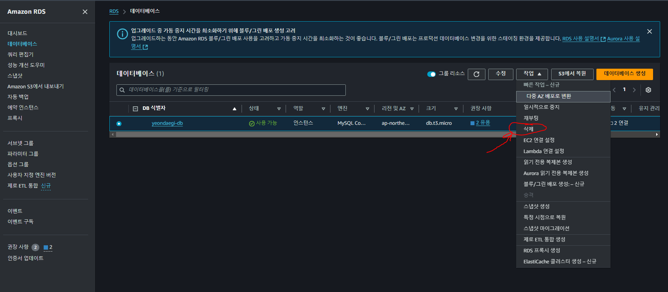Screen dimensions: 668x292
Task: Click the refresh databases icon button
Action: (476, 74)
